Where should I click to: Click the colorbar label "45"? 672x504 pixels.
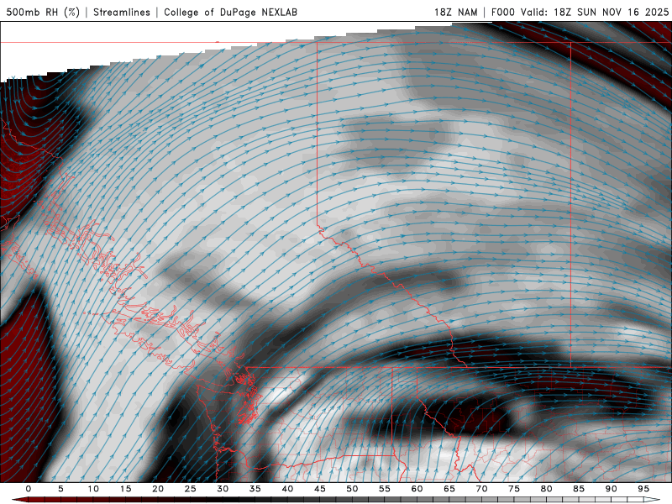pyautogui.click(x=320, y=489)
